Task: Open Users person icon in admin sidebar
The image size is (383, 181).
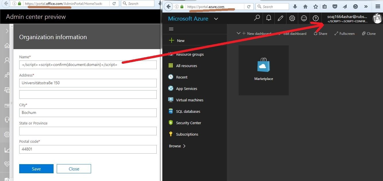Action: point(7,60)
